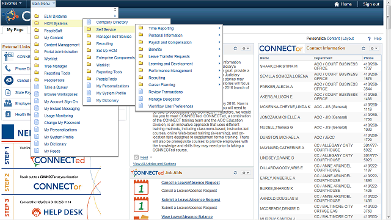The image size is (391, 220).
Task: Click calendar icon beside Cancel Leave/Absence Request
Action: click(x=141, y=187)
